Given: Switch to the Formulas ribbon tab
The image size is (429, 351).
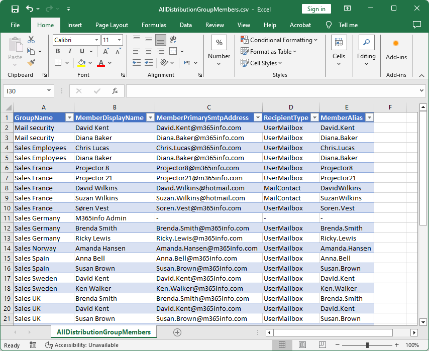Looking at the screenshot, I should tap(154, 25).
